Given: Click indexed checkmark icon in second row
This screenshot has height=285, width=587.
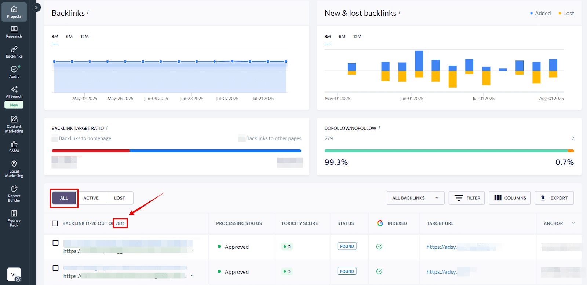Looking at the screenshot, I should [x=379, y=271].
